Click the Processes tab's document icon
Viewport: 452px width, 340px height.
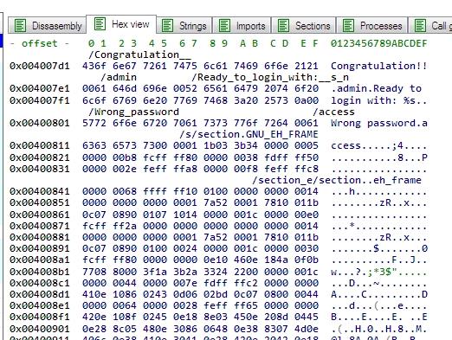click(x=348, y=26)
